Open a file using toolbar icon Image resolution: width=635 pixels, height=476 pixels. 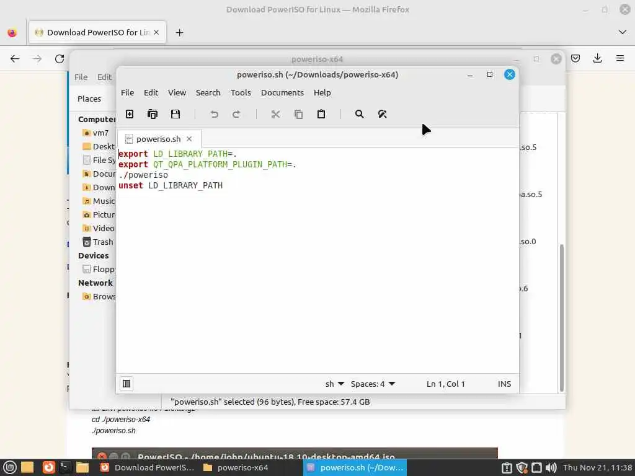(153, 114)
